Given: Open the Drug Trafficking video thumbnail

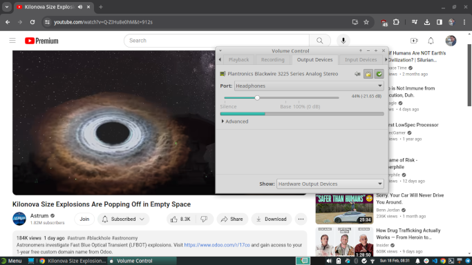Looking at the screenshot, I should [344, 242].
